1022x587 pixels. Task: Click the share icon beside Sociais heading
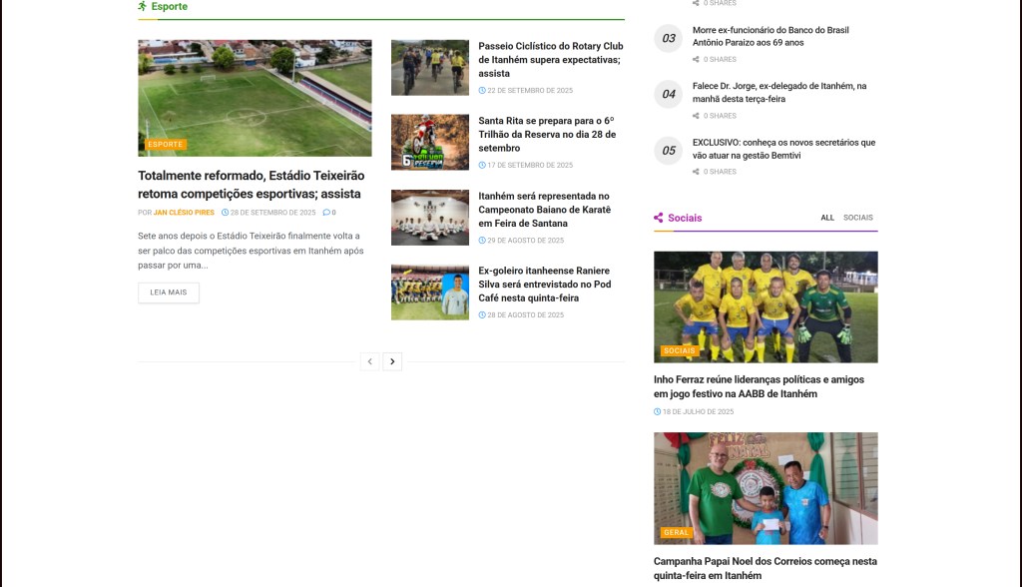tap(659, 218)
